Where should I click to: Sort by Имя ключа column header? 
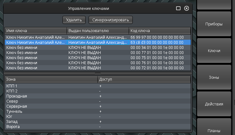[x=36, y=31]
